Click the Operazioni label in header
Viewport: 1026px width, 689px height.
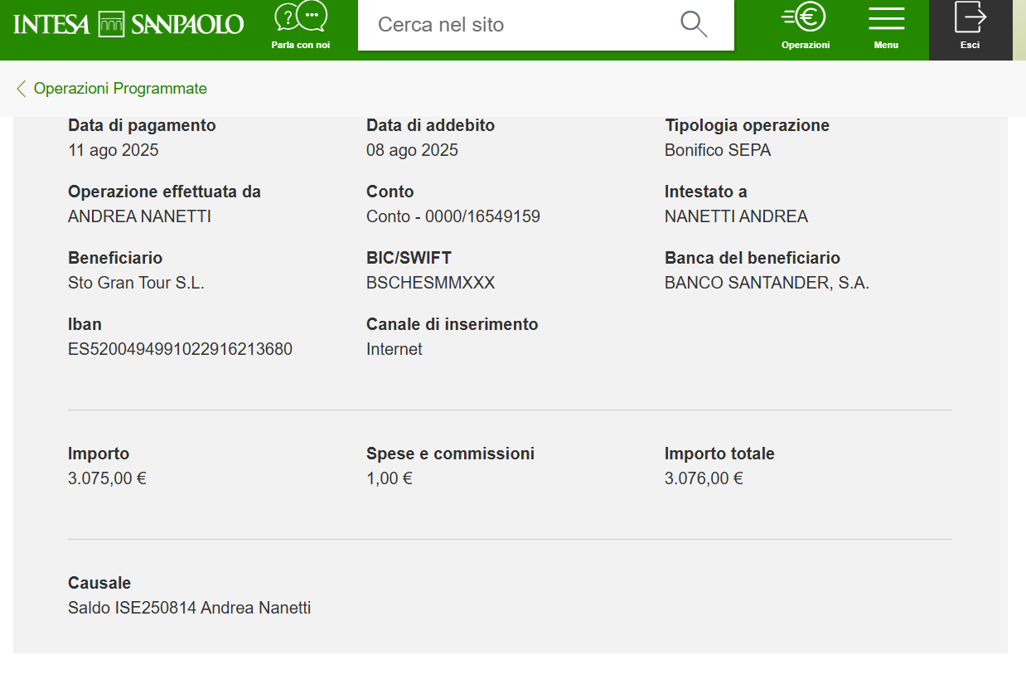(805, 45)
